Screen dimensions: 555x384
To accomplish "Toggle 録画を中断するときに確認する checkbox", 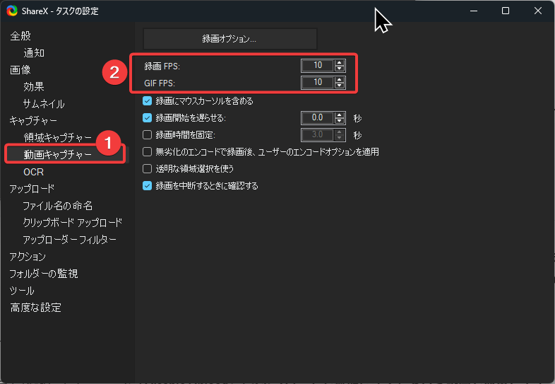I will (x=148, y=186).
